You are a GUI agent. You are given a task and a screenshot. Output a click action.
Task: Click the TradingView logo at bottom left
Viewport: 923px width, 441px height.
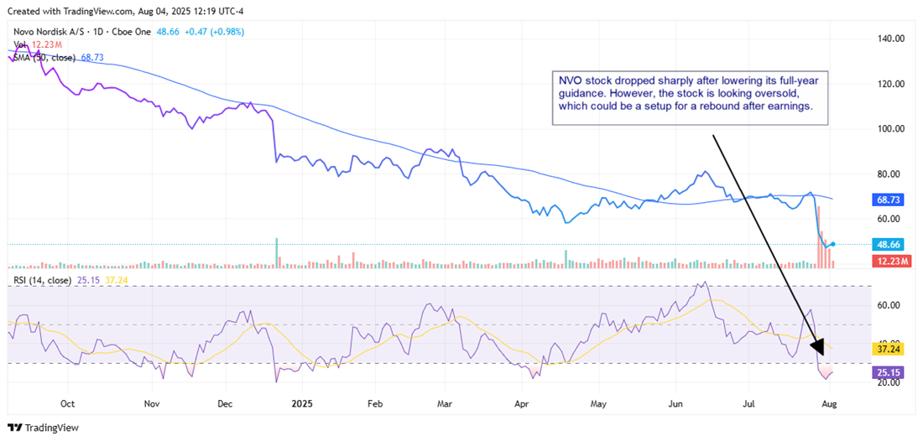pyautogui.click(x=44, y=428)
